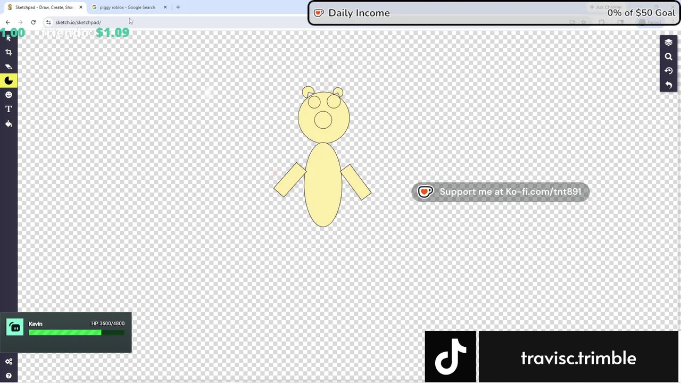Switch to piggy roblox Google Search tab

pyautogui.click(x=128, y=7)
